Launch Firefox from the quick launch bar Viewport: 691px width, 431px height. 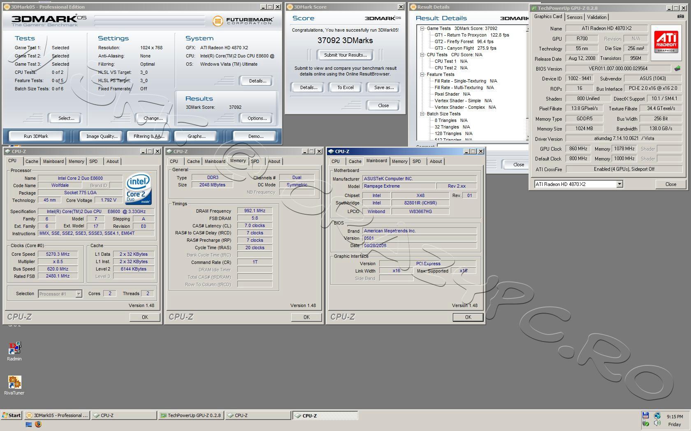[x=38, y=424]
